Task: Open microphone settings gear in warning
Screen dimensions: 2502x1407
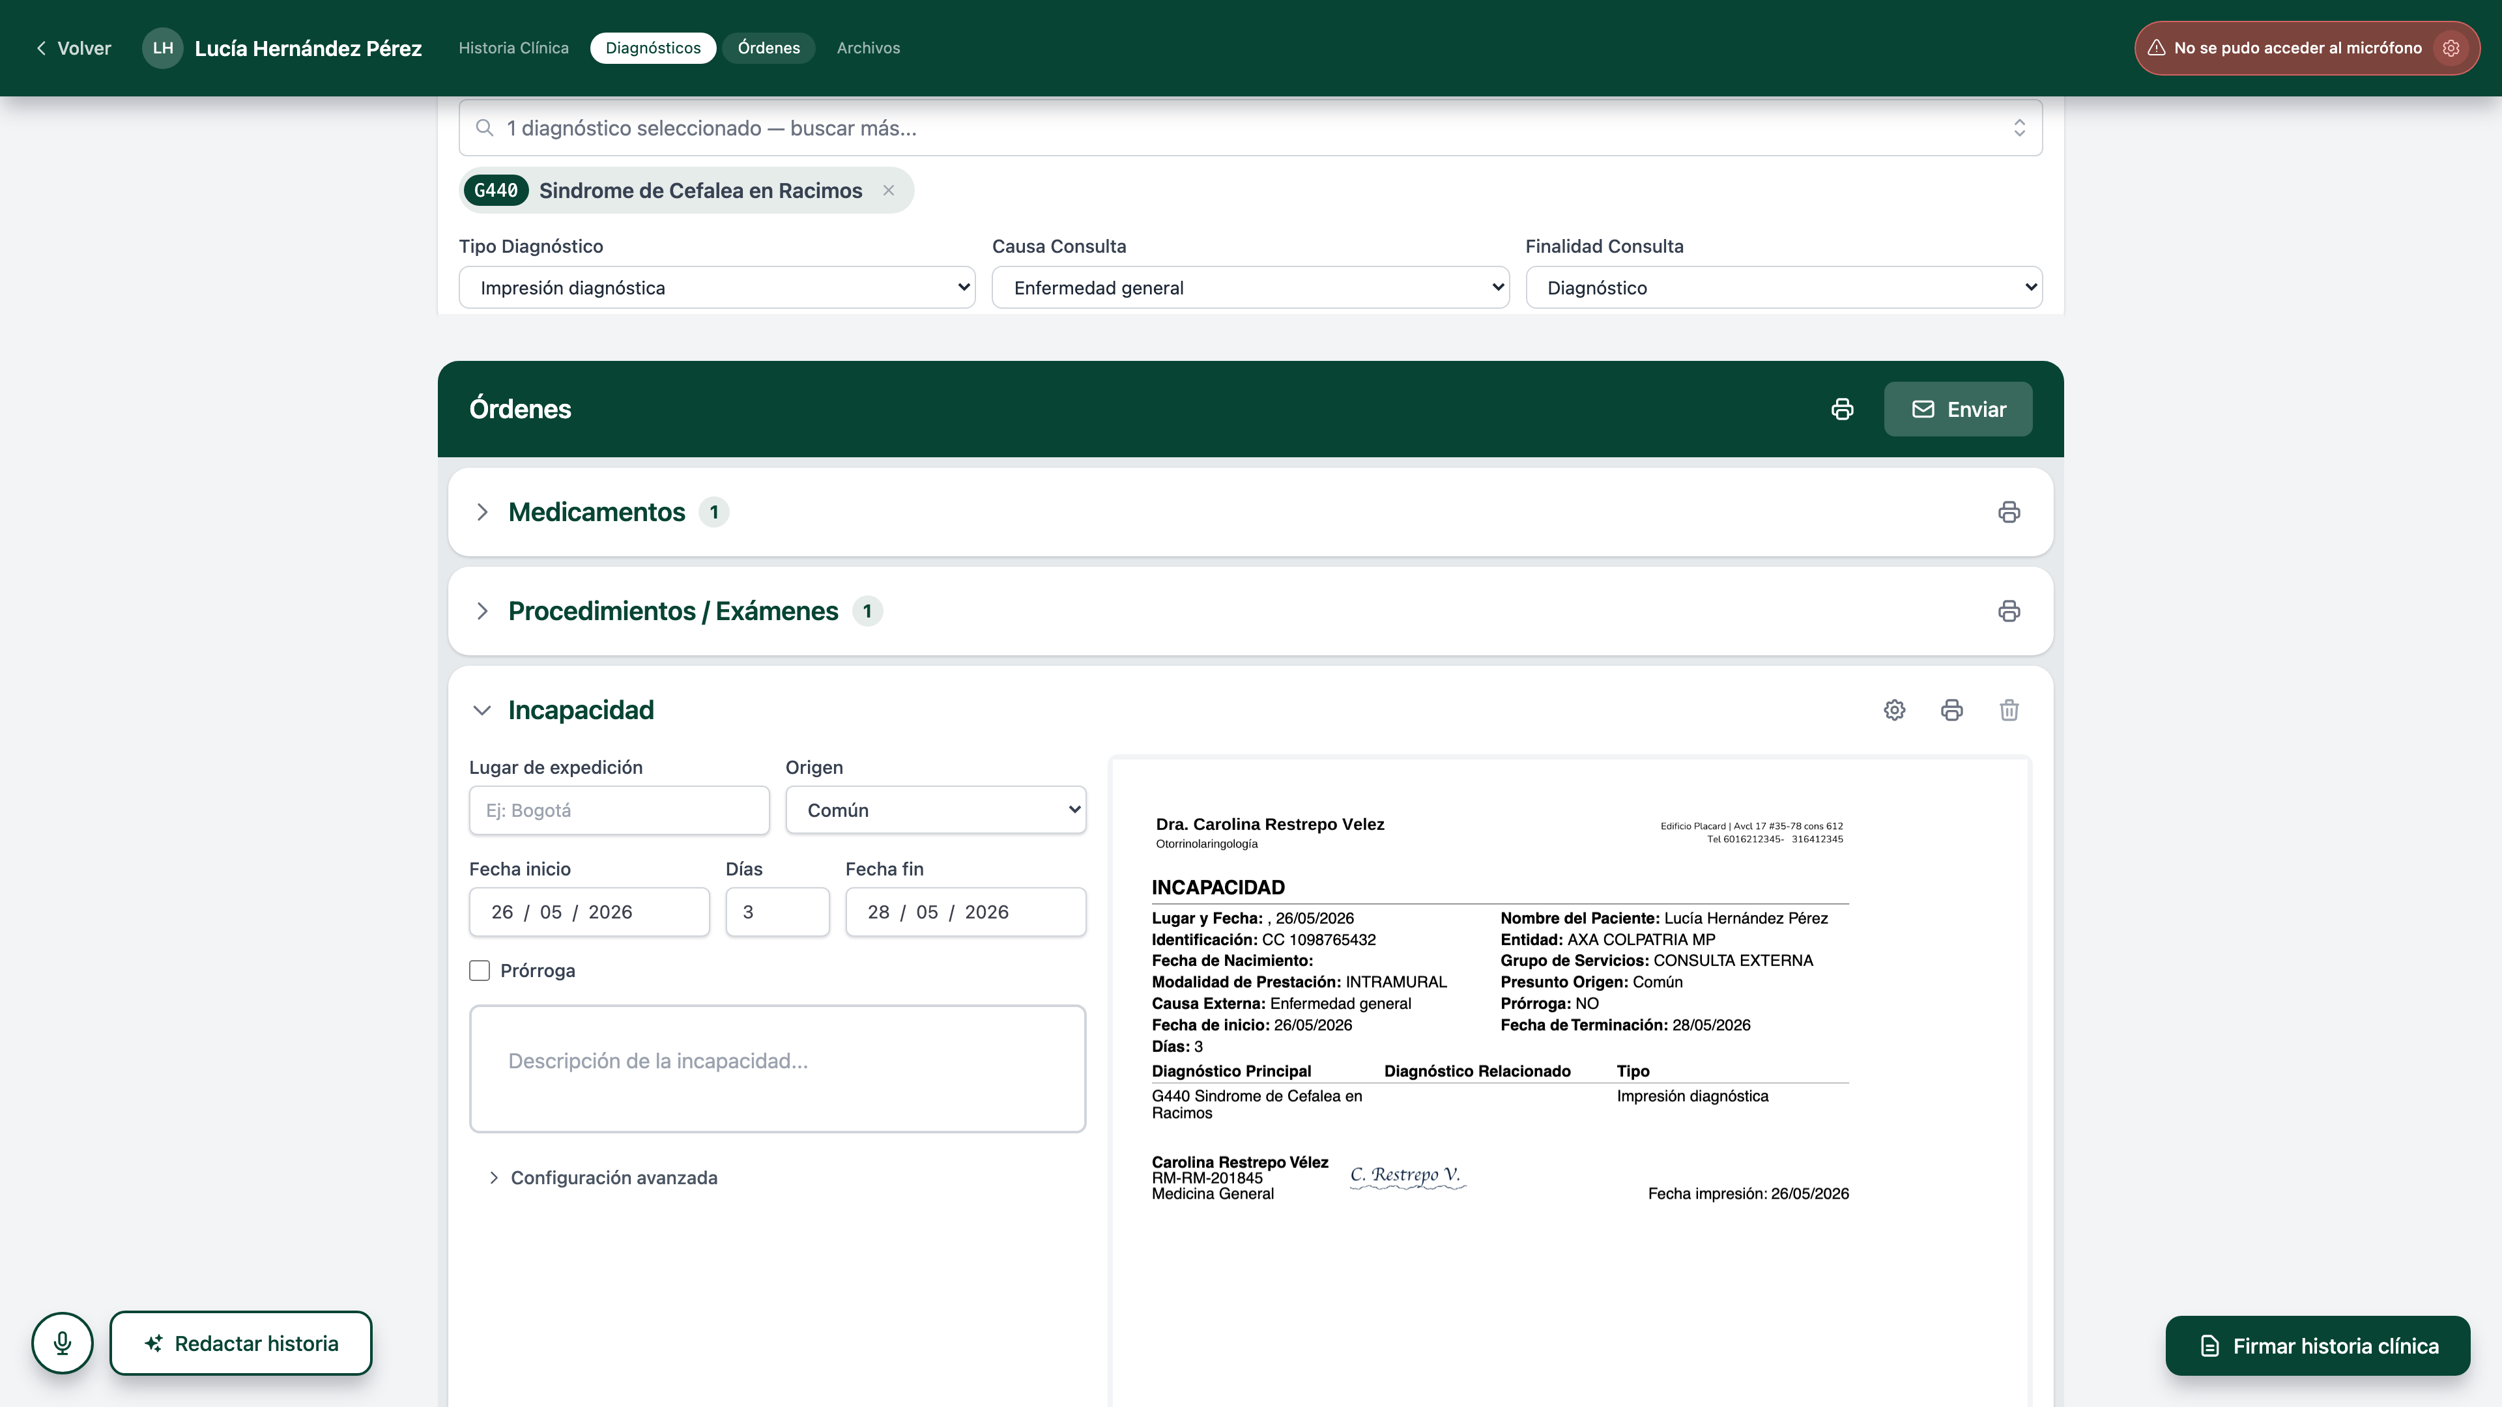Action: [x=2451, y=48]
